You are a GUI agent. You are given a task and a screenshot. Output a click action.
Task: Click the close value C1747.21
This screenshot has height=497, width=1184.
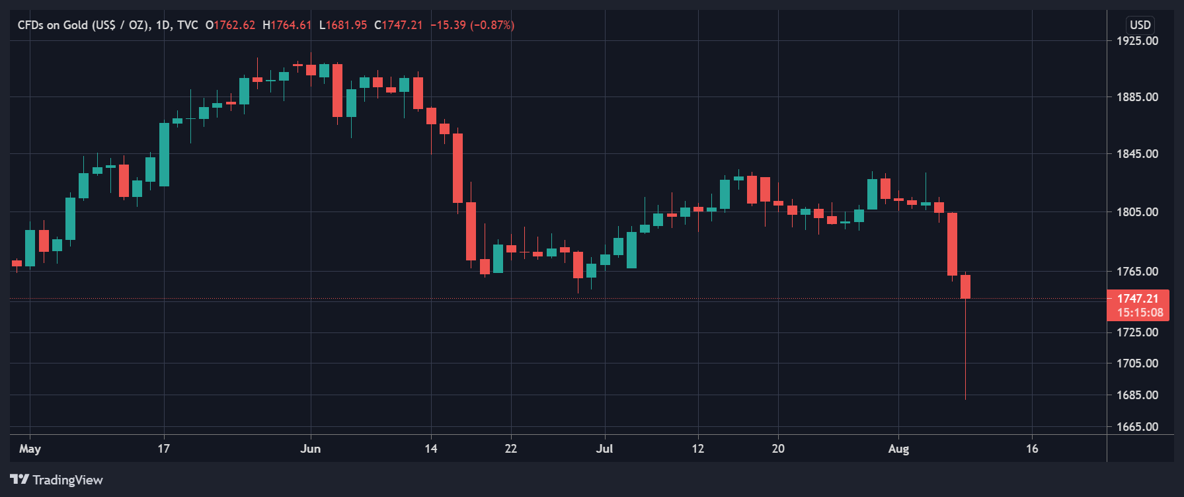click(x=398, y=25)
